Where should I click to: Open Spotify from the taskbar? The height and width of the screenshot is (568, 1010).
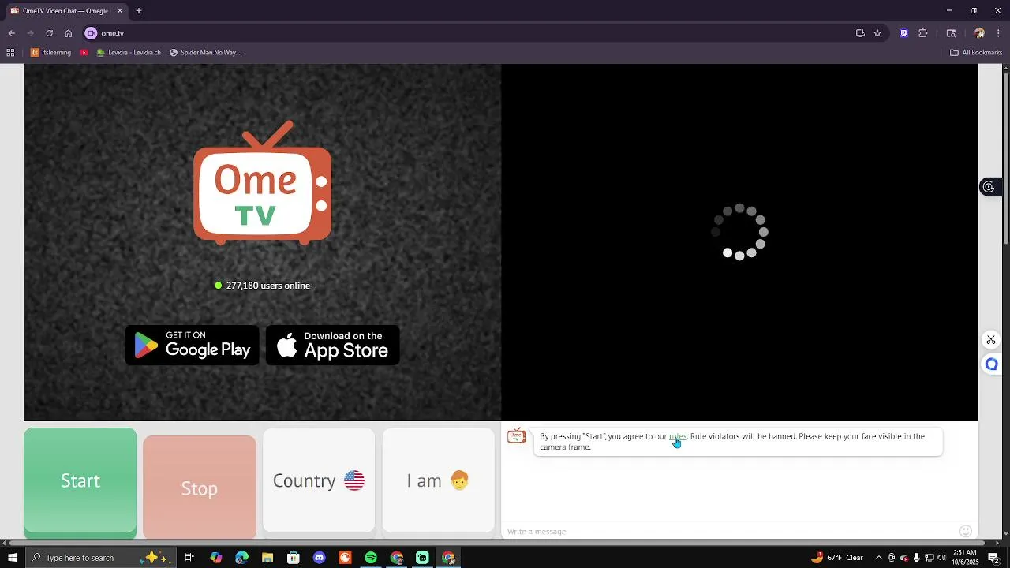pyautogui.click(x=371, y=558)
